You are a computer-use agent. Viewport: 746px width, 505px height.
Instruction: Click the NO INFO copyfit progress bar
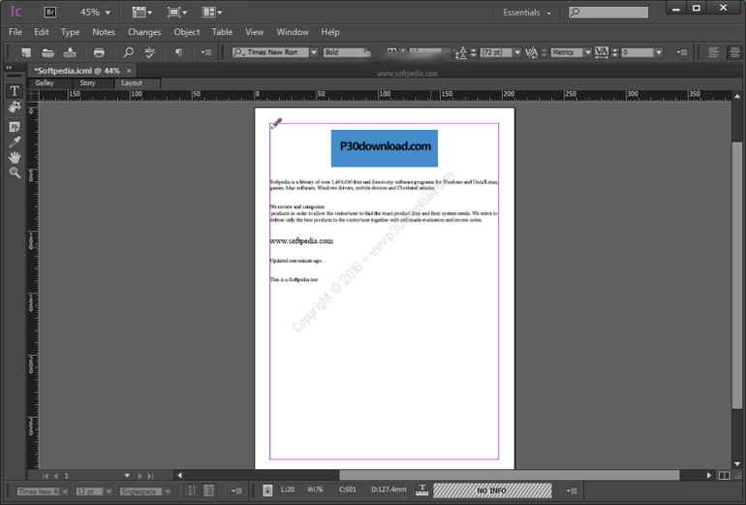[492, 491]
